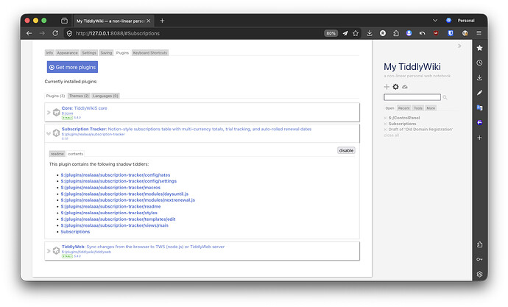Screen dimensions: 508x307
Task: Close $:/ControlPanel tiddler in open list
Action: point(385,118)
